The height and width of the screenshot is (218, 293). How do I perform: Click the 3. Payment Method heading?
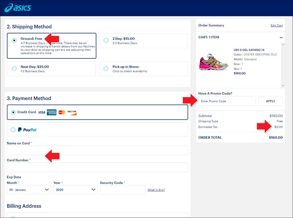[29, 98]
